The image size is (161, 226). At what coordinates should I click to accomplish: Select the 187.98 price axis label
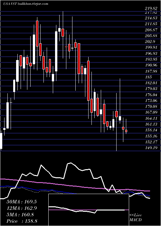click(x=151, y=71)
